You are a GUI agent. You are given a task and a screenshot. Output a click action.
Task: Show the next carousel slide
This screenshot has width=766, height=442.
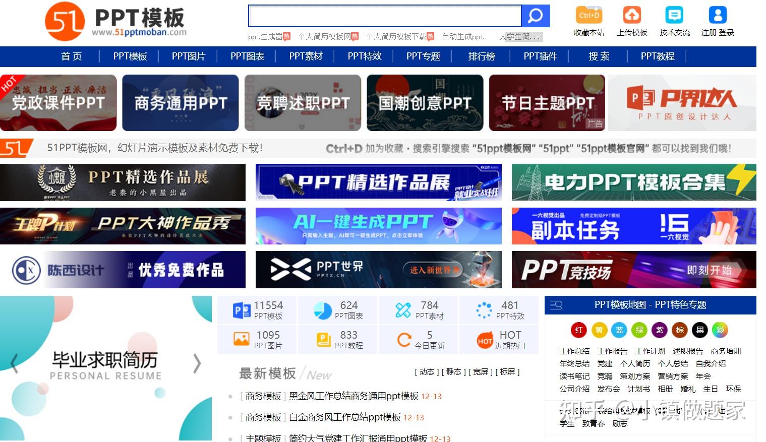[197, 363]
